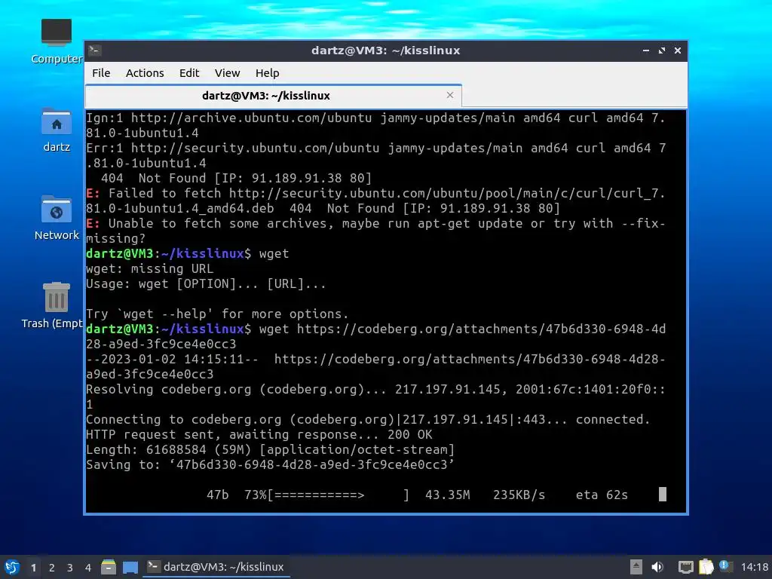Minimize the terminal window
Screen dimensions: 772x579
point(645,51)
